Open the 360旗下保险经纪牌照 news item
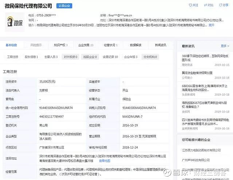The width and height of the screenshot is (233, 180). point(205,58)
